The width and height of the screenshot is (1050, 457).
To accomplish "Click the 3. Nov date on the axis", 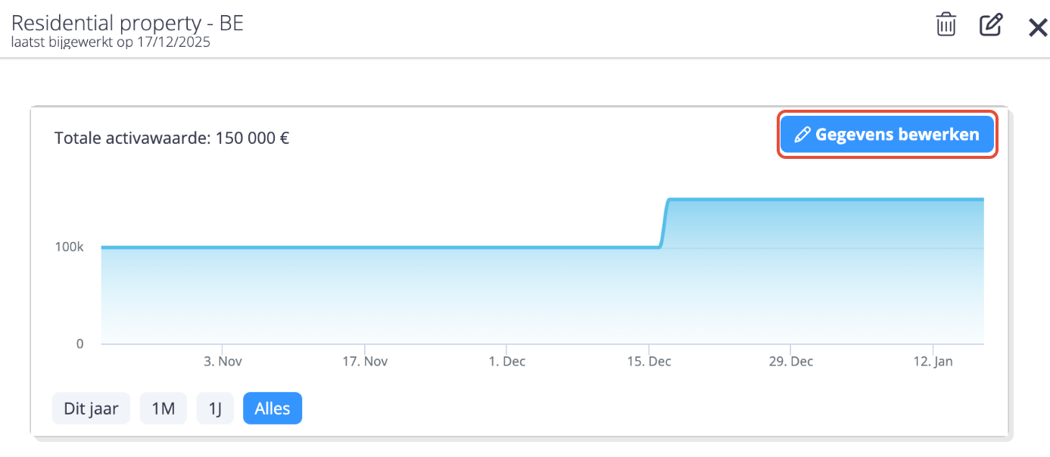I will point(223,362).
